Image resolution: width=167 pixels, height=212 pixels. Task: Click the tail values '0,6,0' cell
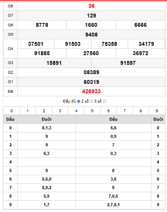[46, 179]
